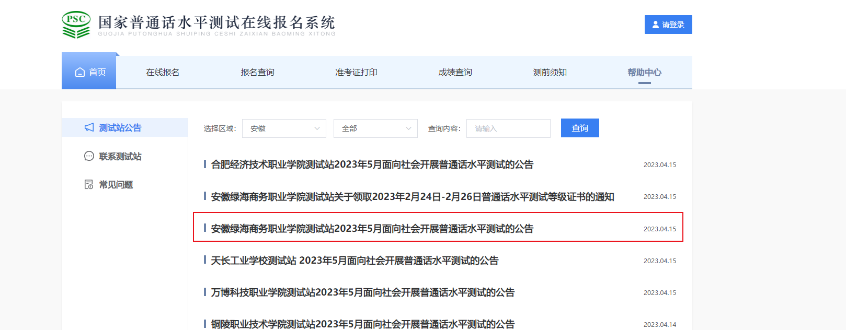This screenshot has height=330, width=846.
Task: Go to 准考证打印 tab
Action: 356,73
